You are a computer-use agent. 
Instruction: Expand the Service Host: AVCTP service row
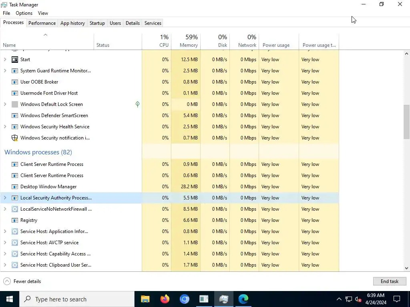pos(5,243)
